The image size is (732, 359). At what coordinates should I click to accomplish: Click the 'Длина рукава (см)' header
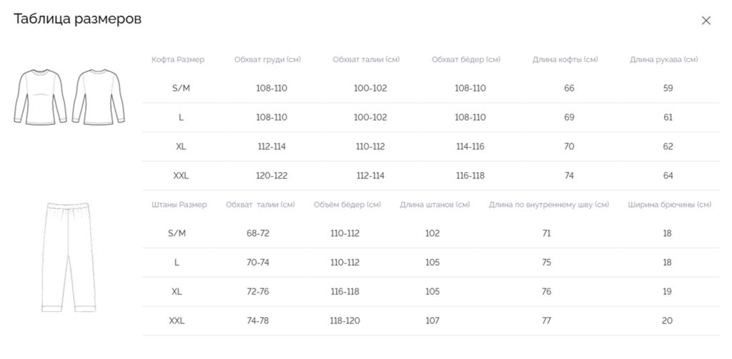664,60
